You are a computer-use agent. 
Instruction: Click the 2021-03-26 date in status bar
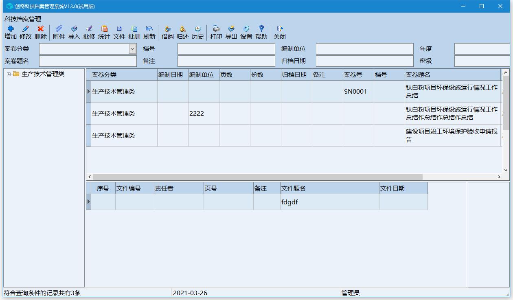[190, 293]
